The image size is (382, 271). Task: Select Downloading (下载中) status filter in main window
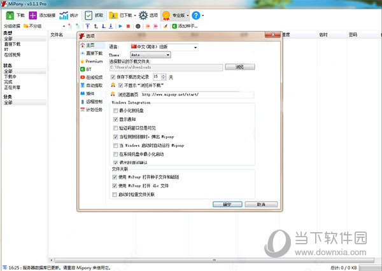(10, 76)
